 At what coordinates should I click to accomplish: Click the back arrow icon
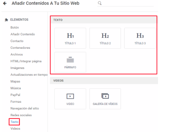coord(5,3)
